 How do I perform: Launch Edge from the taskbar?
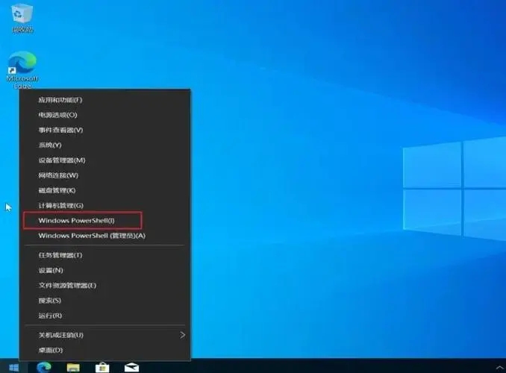(x=43, y=366)
